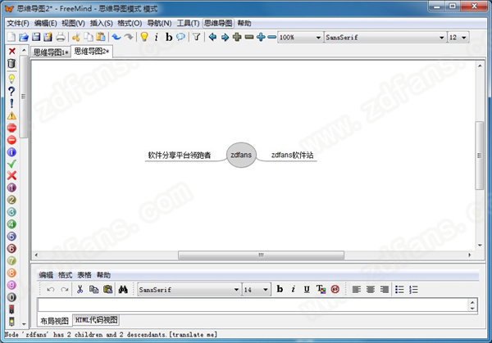492x343 pixels.
Task: Select the central zdfans node
Action: tap(241, 155)
